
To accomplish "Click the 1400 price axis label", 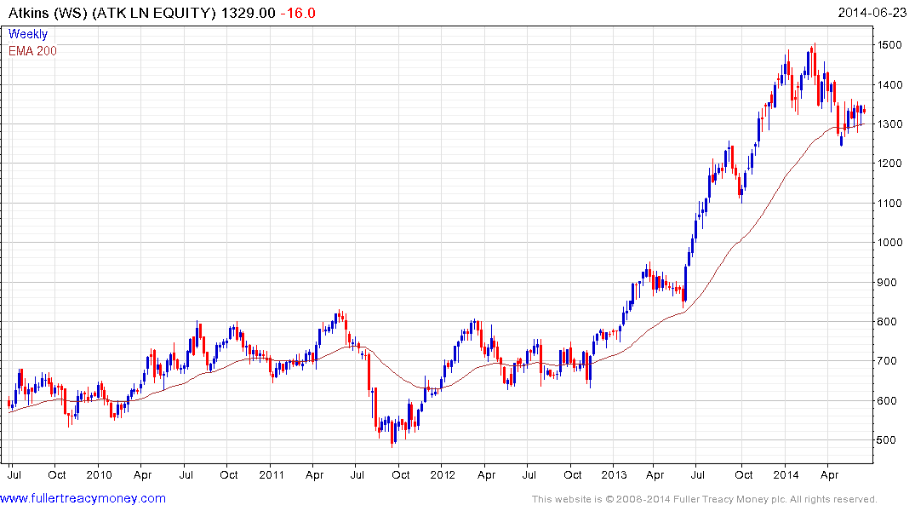I will 890,84.
